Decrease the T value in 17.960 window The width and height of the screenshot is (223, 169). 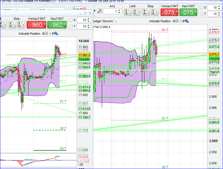point(89,27)
